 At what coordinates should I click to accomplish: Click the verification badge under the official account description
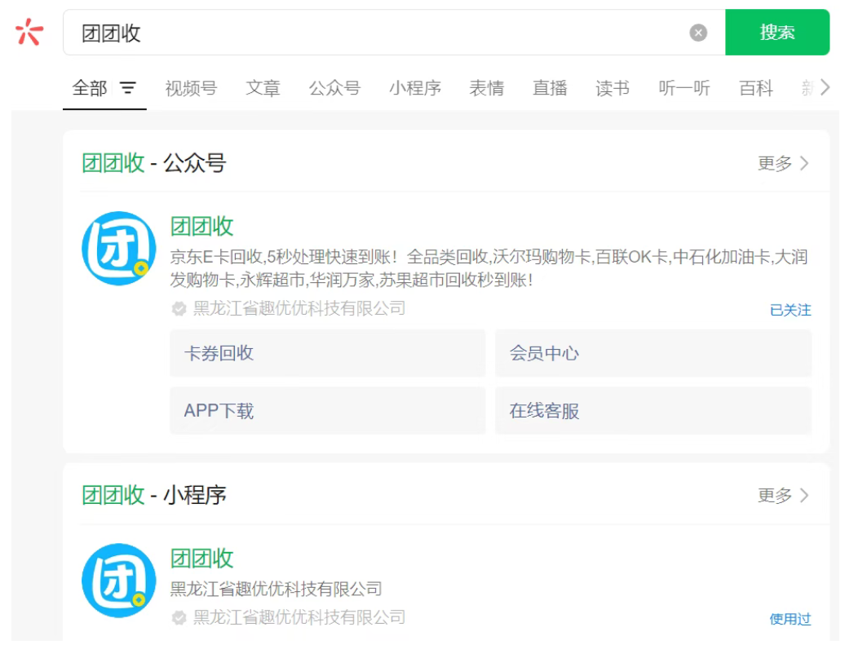[179, 309]
